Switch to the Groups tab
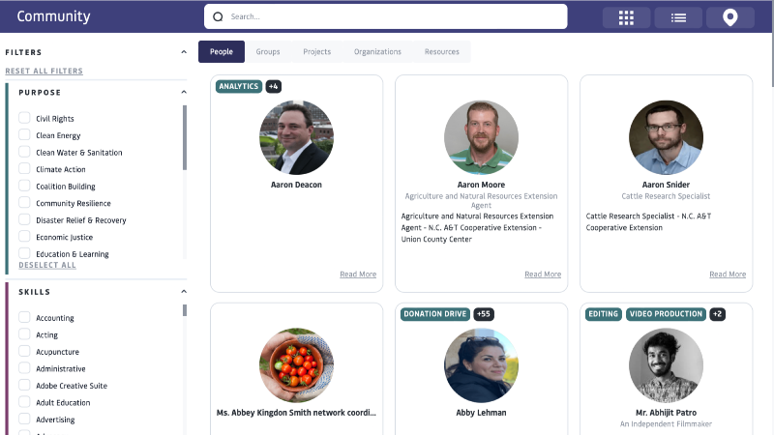The image size is (774, 435). pyautogui.click(x=268, y=51)
